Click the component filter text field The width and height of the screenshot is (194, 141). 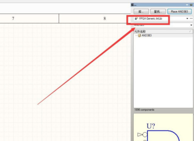[x=162, y=25]
